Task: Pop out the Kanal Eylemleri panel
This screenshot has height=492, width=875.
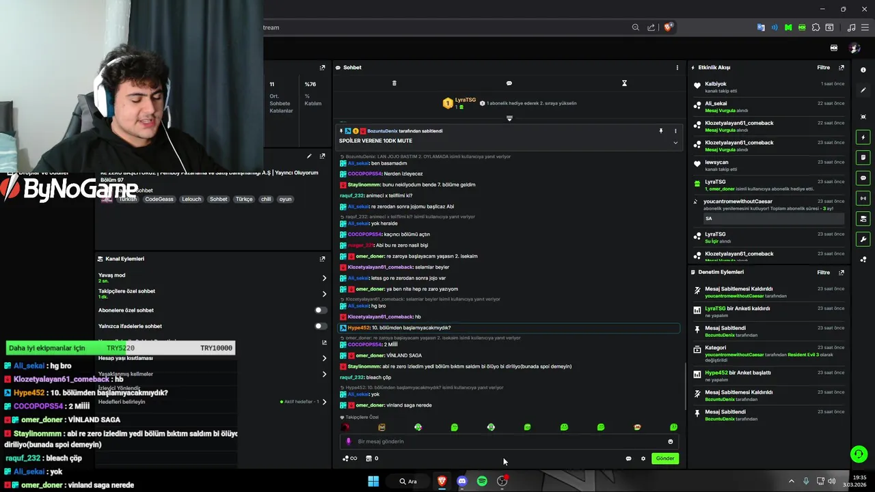Action: coord(322,259)
